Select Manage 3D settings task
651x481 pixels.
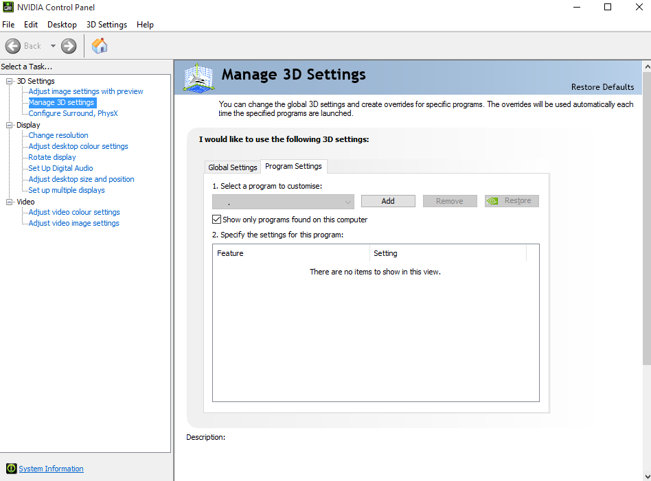tap(62, 102)
